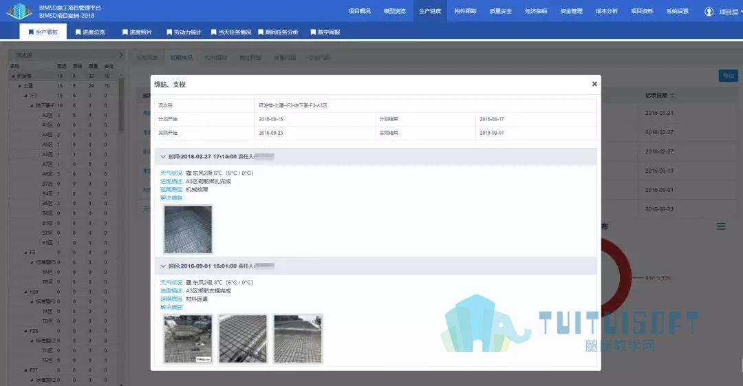Viewport: 743px width, 386px height.
Task: Collapse the 2018-02-27 17:14:00 record section
Action: coord(163,156)
